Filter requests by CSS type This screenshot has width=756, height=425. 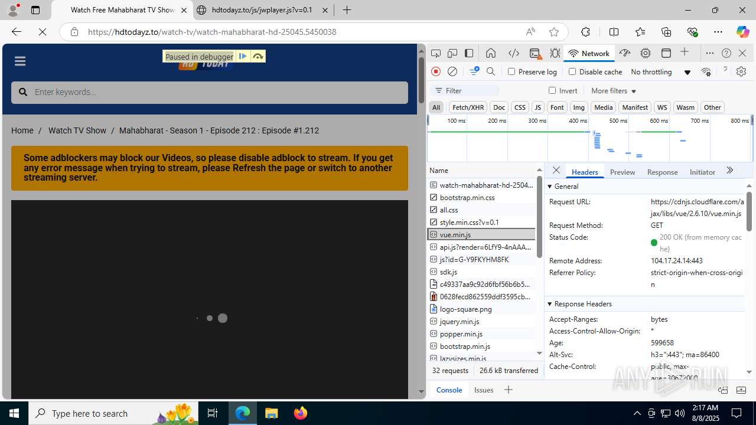520,107
